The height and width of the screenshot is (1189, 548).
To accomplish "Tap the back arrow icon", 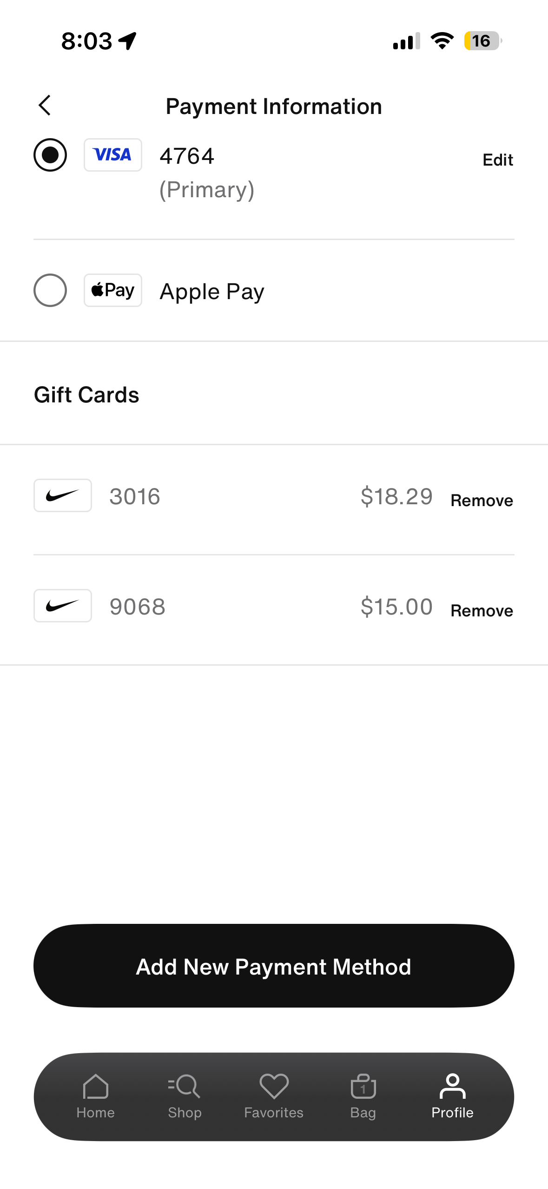I will (45, 106).
